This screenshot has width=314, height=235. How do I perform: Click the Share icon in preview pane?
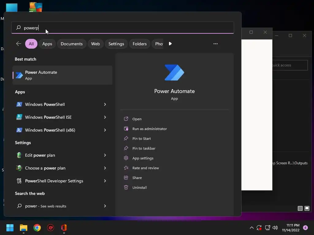[x=126, y=178]
